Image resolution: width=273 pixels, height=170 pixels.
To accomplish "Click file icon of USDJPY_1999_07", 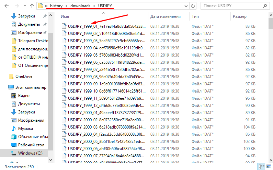I will click(x=64, y=69).
